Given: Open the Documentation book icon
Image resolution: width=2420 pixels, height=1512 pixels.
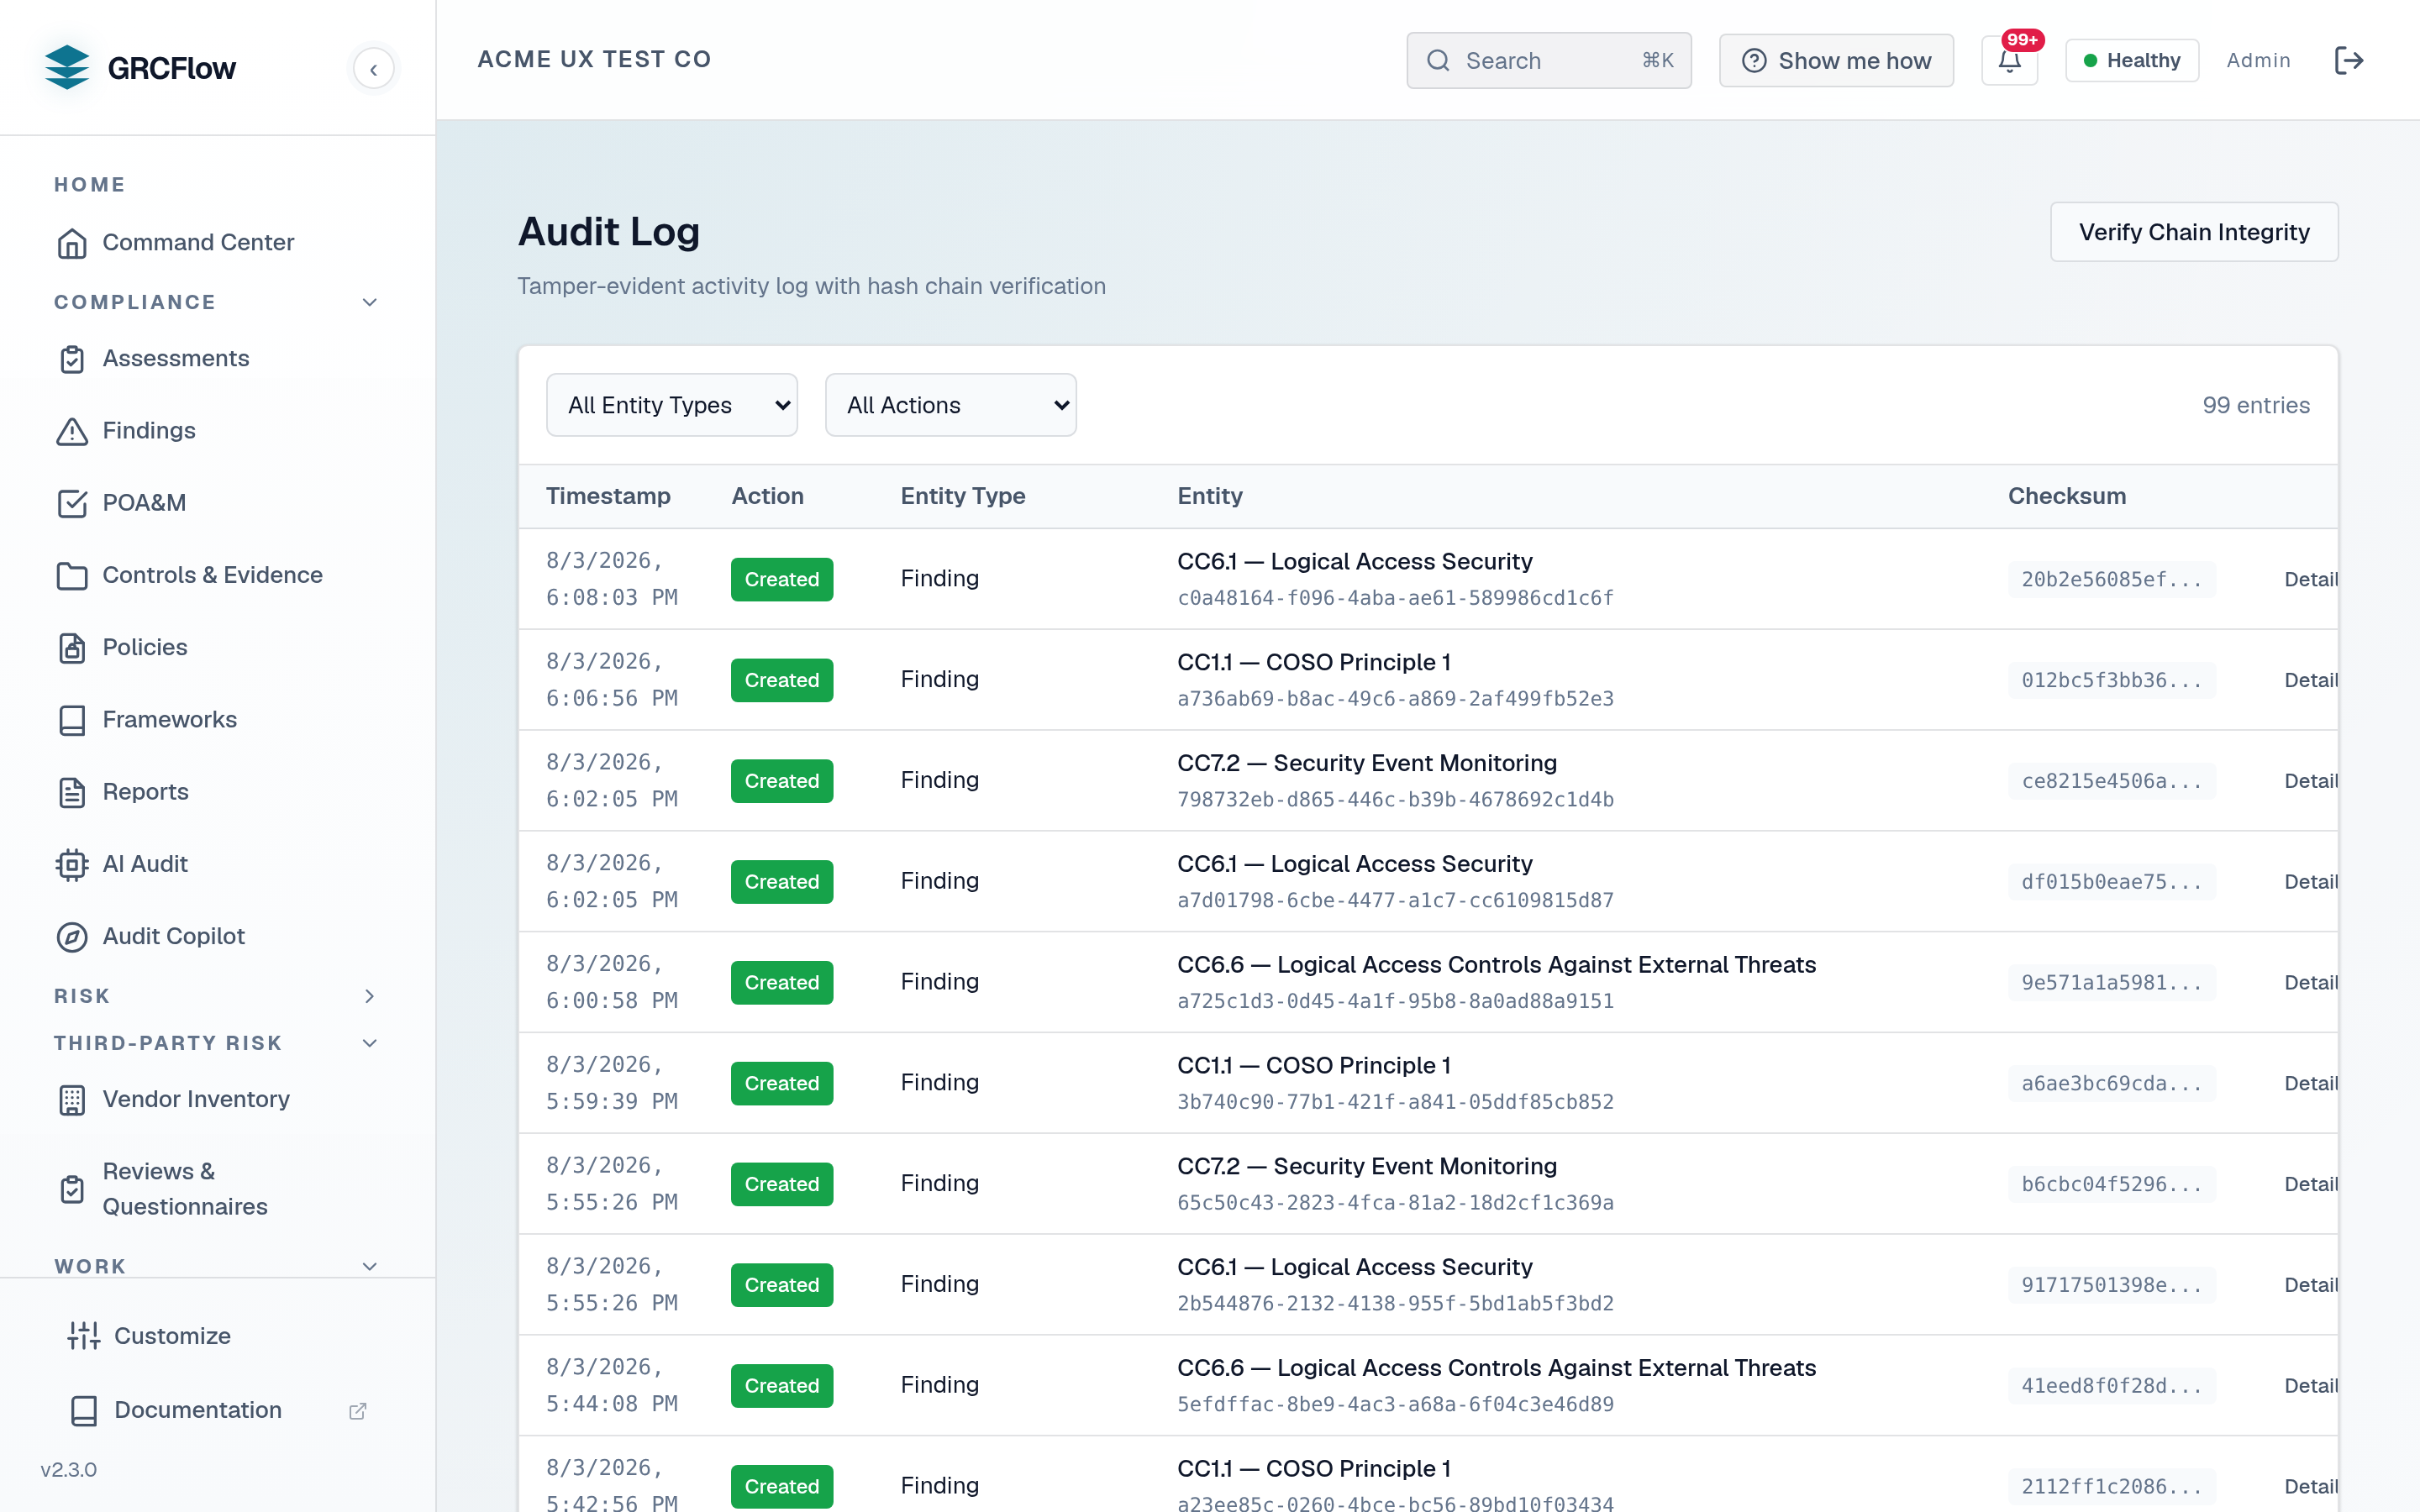Looking at the screenshot, I should point(84,1410).
